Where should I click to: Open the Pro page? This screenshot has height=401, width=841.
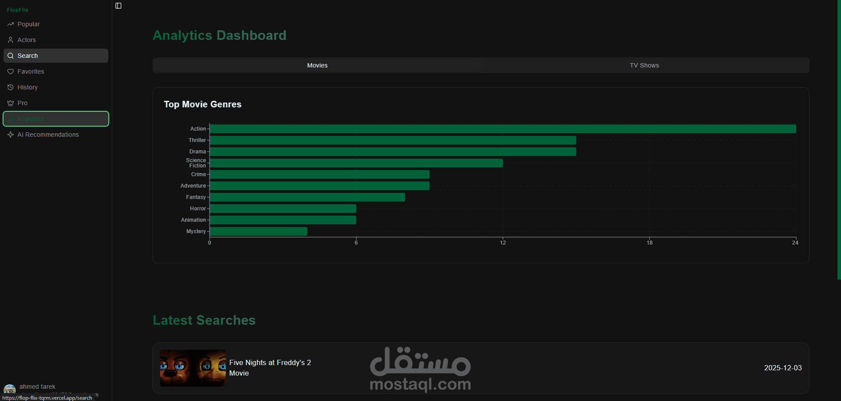point(56,103)
